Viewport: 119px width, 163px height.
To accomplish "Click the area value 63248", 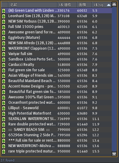I will (x=82, y=16).
